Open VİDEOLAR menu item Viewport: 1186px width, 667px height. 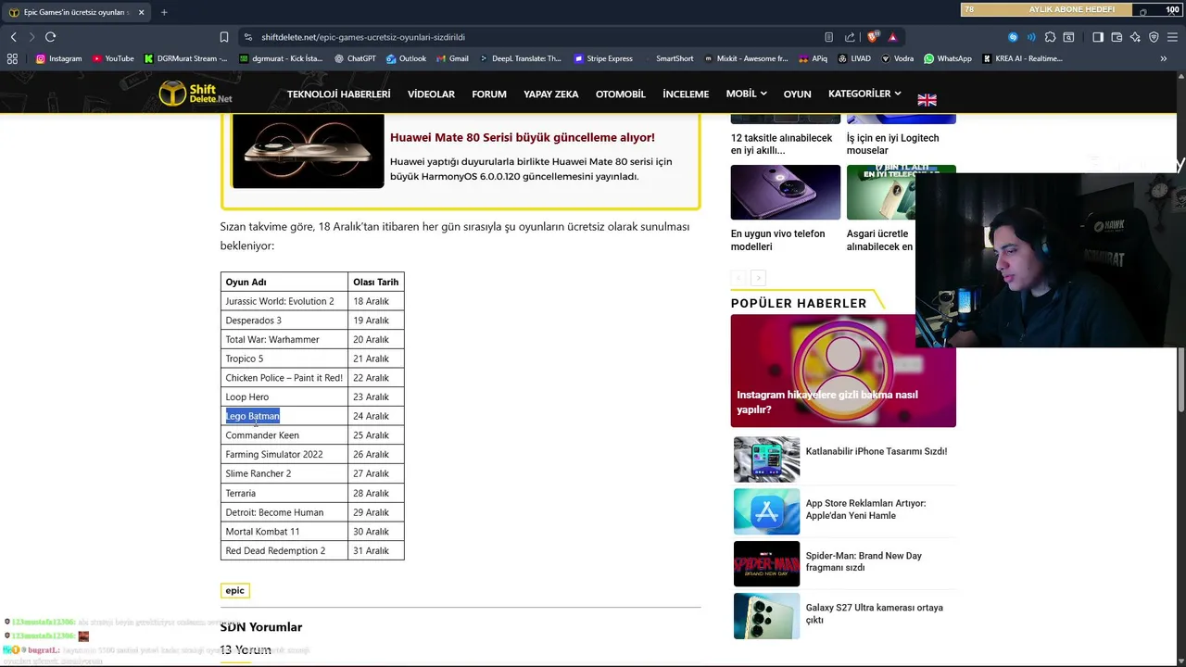(x=431, y=94)
